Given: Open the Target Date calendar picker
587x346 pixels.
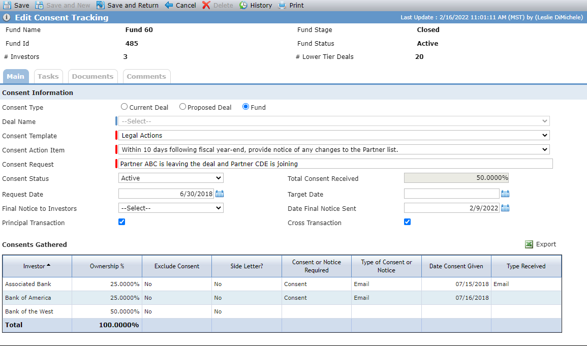Looking at the screenshot, I should click(x=505, y=194).
